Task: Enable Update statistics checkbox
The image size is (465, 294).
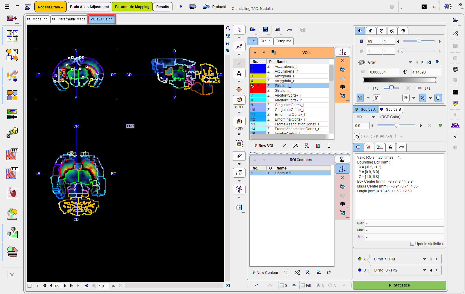Action: click(412, 244)
